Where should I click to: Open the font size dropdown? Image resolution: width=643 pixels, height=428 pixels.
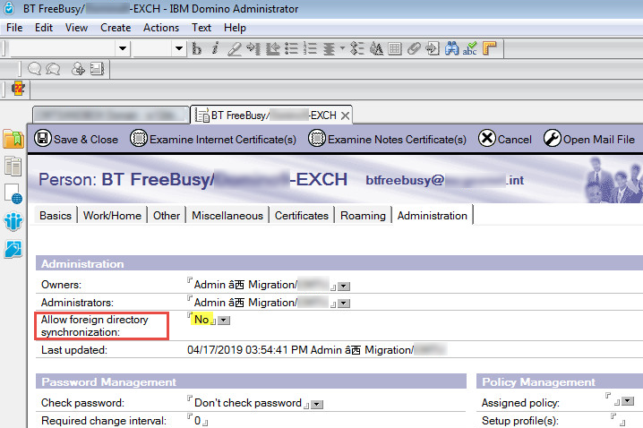(x=178, y=48)
